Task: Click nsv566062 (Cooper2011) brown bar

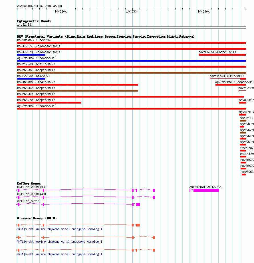Action: click(78, 91)
